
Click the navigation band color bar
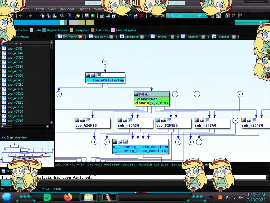click(54, 22)
